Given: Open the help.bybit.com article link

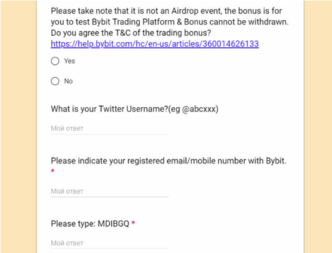Looking at the screenshot, I should click(x=154, y=44).
